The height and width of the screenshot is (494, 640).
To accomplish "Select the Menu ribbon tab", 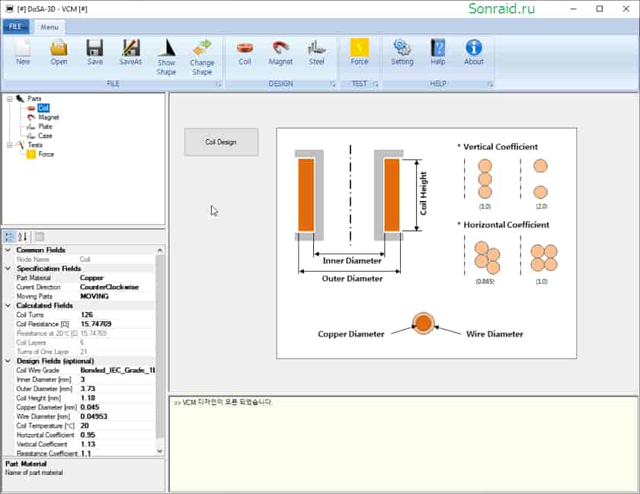I will (50, 27).
